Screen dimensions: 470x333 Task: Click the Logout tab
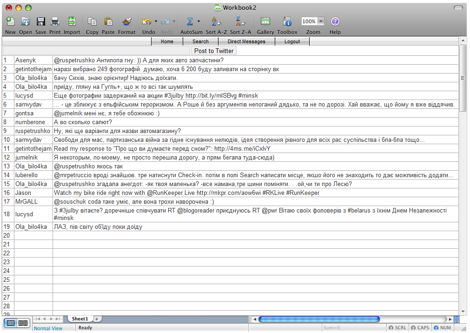(292, 41)
